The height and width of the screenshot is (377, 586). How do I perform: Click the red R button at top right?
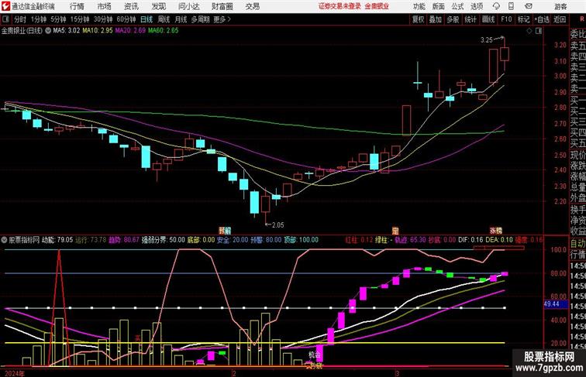point(582,19)
